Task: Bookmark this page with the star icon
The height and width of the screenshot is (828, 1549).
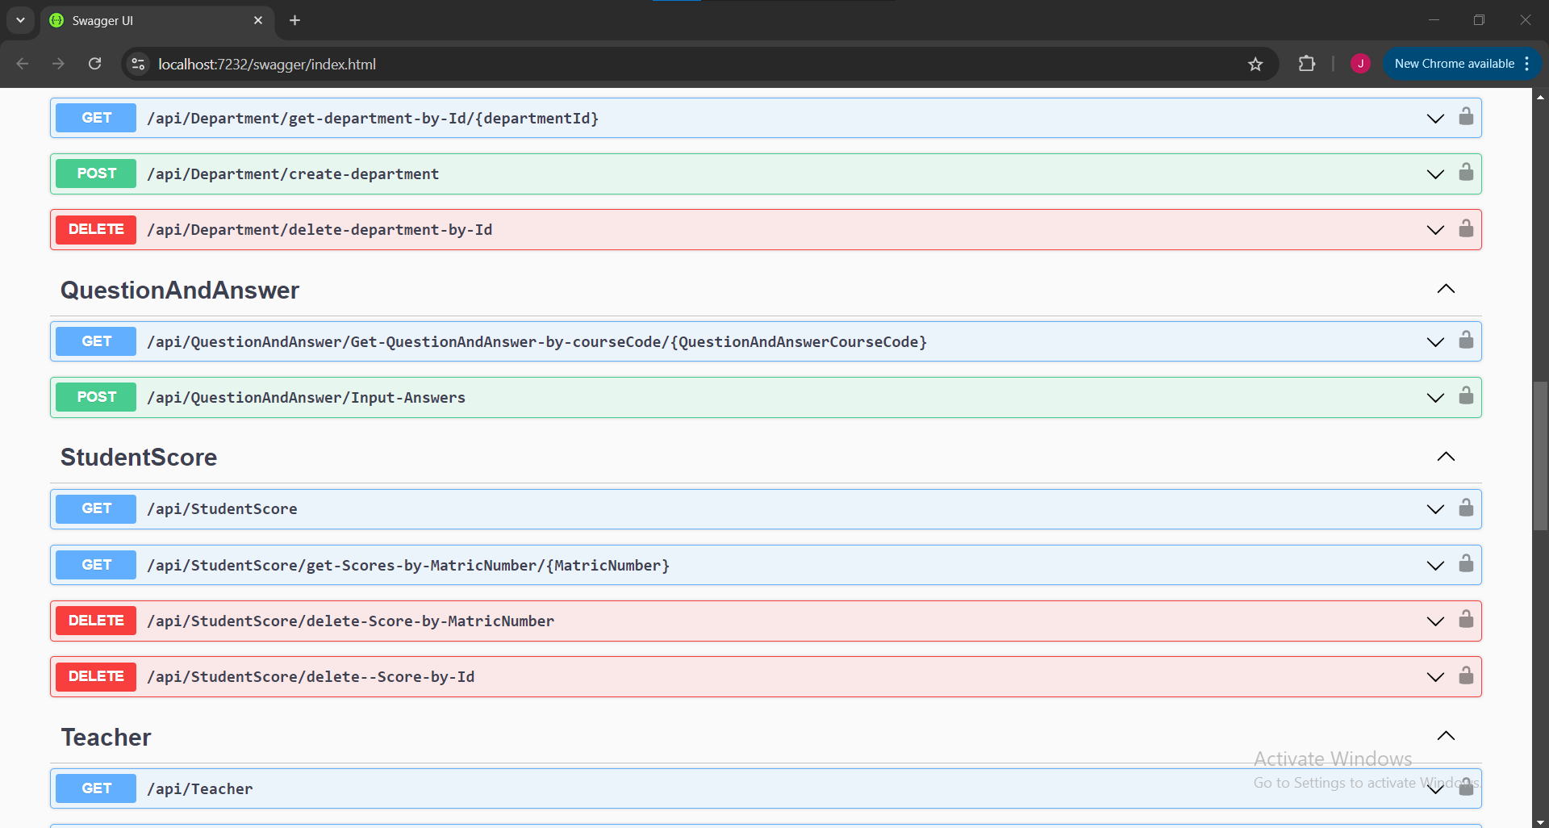Action: tap(1255, 64)
